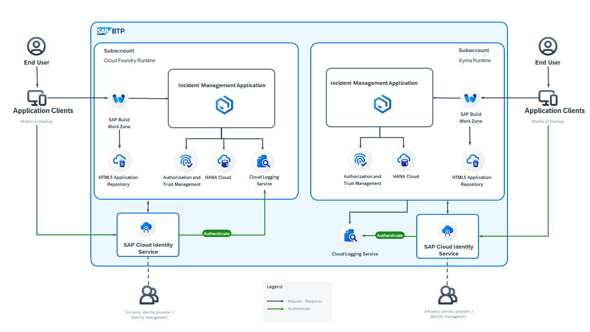
Task: Click the left green Authenticate label
Action: (217, 234)
